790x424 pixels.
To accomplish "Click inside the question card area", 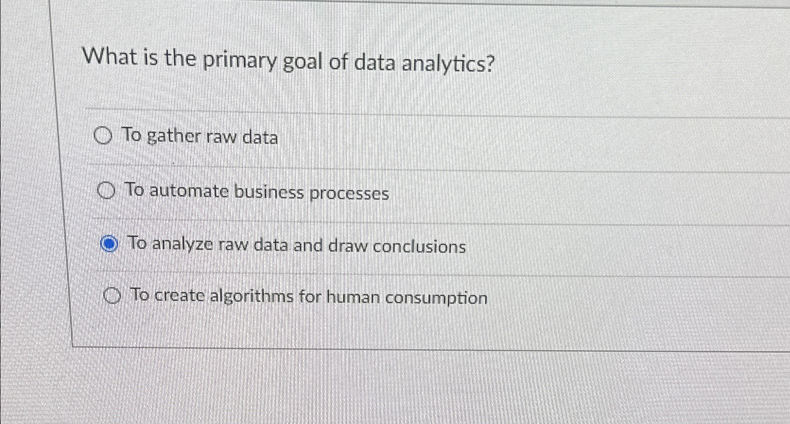I will click(378, 189).
